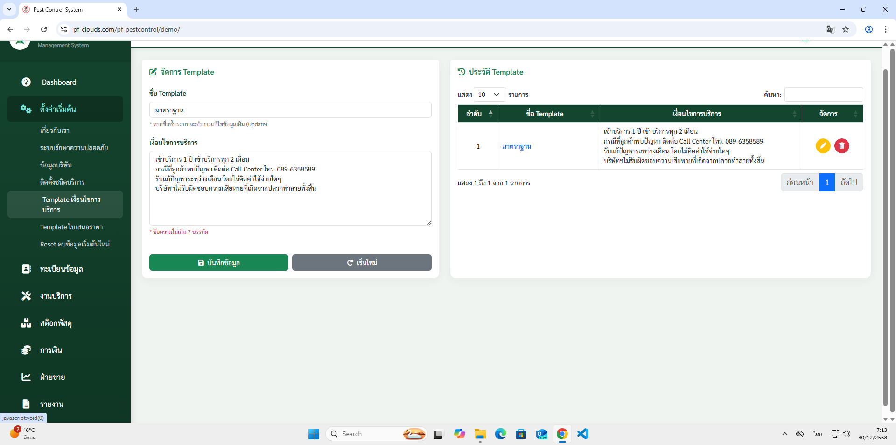Expand the ทะเบียนข้อมูล sidebar menu
The height and width of the screenshot is (445, 896).
click(x=61, y=269)
